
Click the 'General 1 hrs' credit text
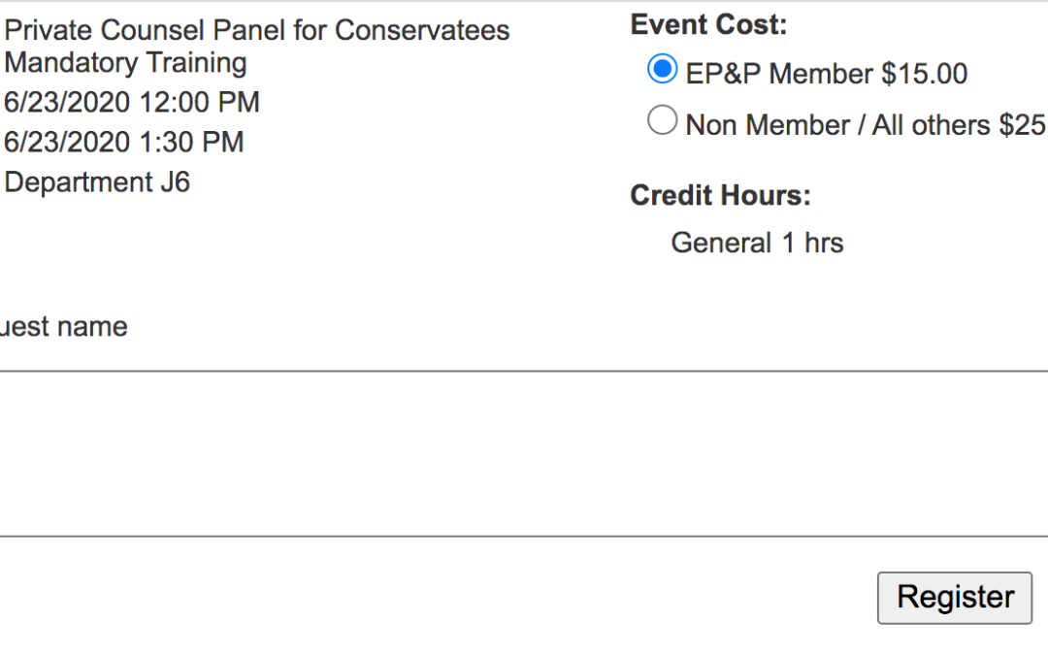tap(757, 243)
